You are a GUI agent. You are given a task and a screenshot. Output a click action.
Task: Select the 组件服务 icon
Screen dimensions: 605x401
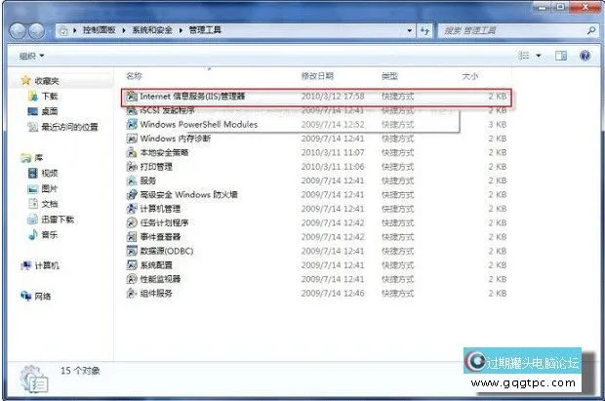[x=132, y=294]
